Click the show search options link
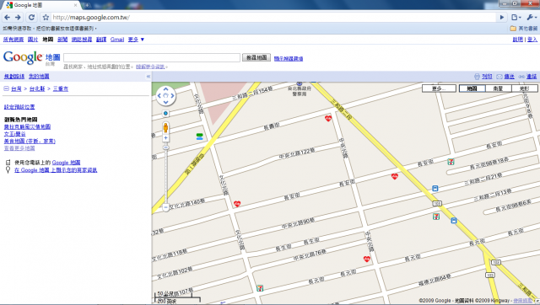This screenshot has height=305, width=540. pos(289,59)
